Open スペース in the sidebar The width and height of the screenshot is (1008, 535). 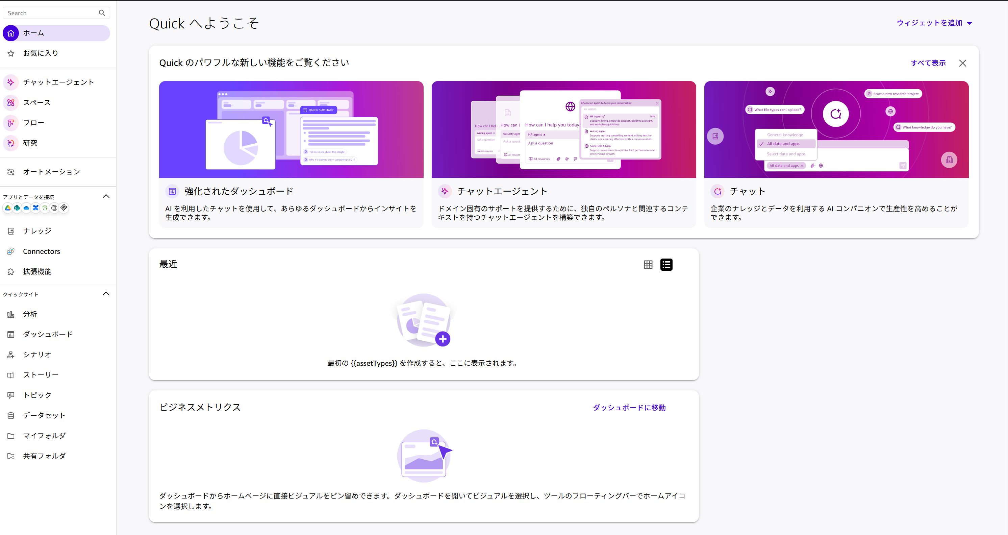[56, 102]
